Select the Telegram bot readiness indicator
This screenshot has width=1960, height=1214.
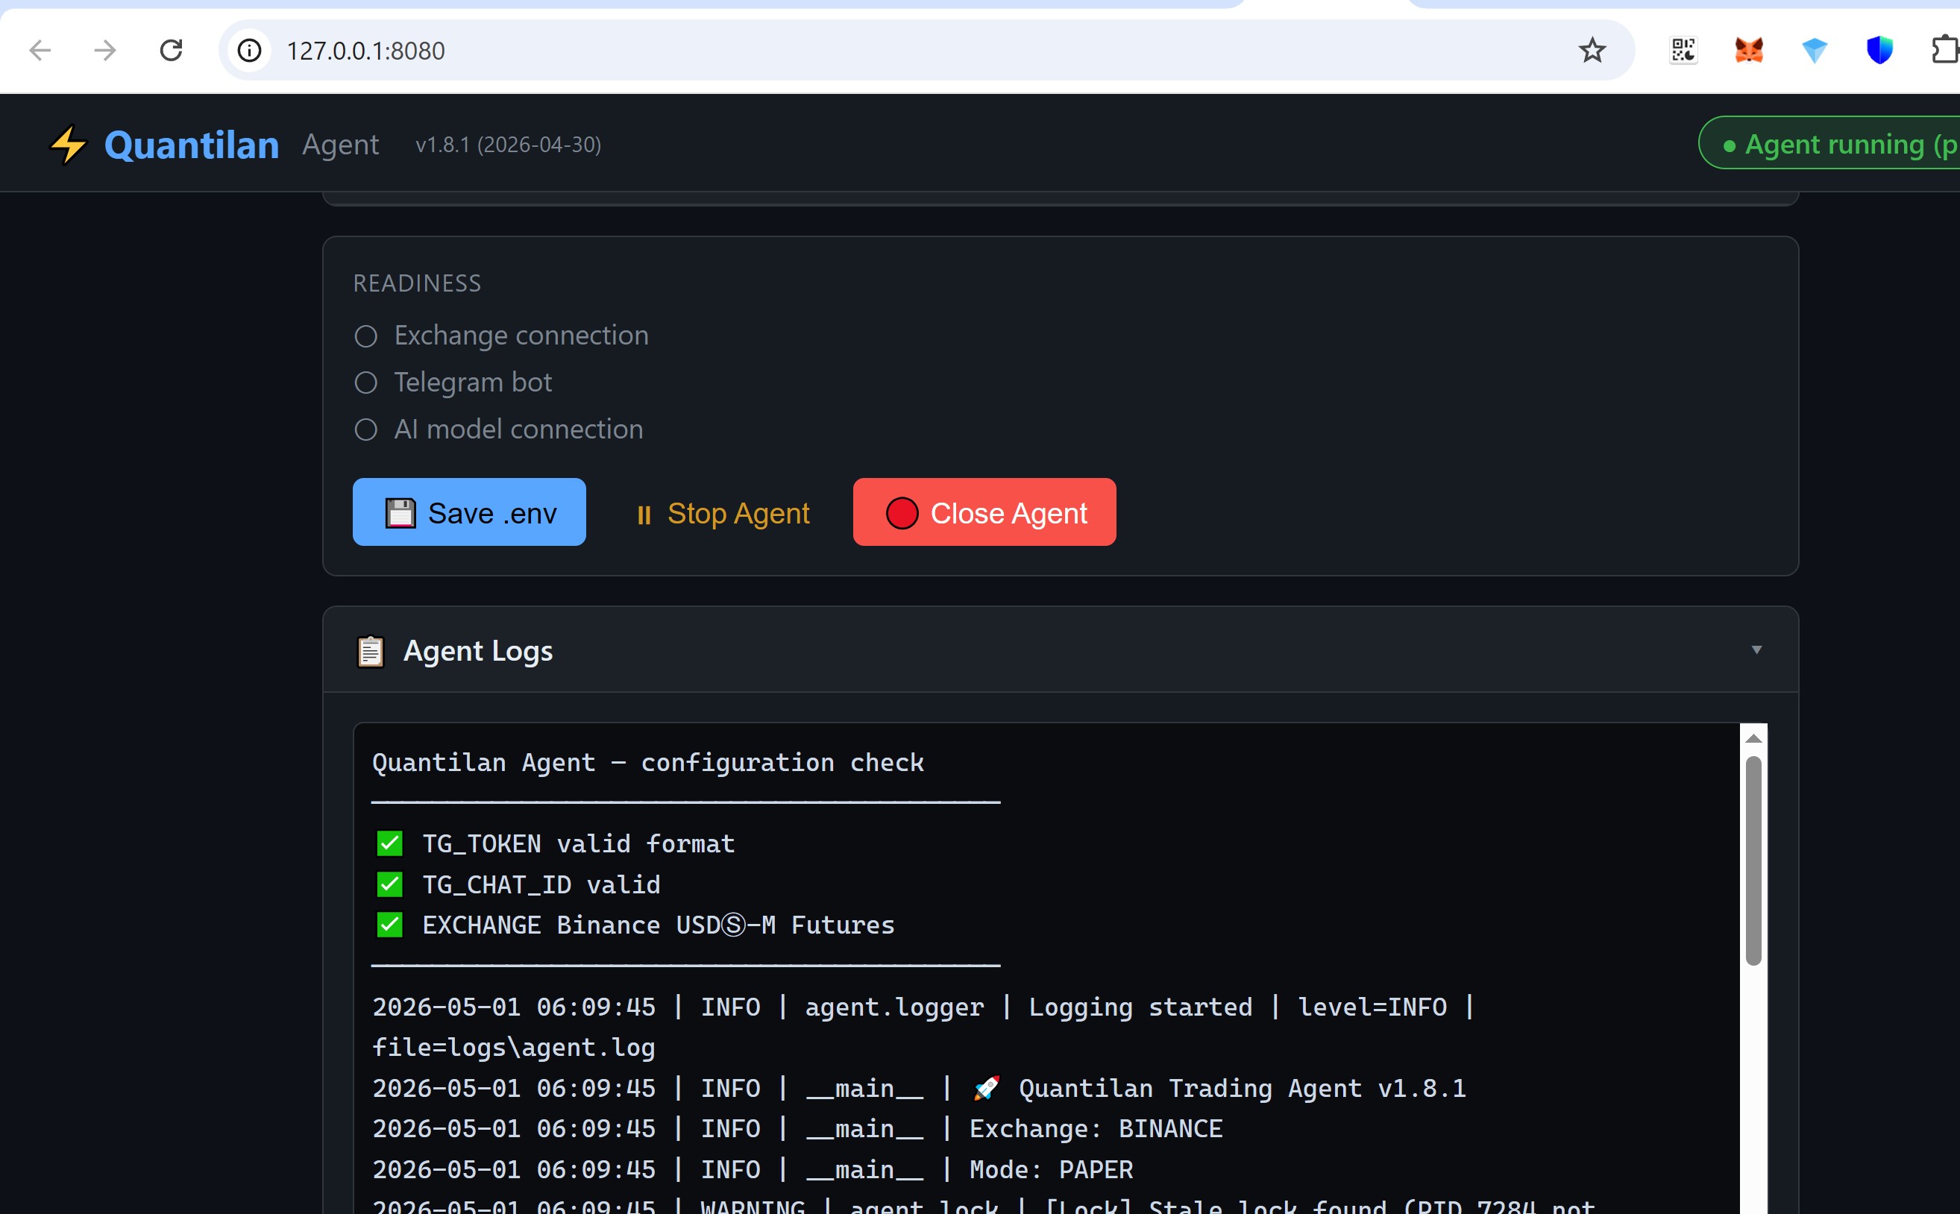(x=366, y=383)
